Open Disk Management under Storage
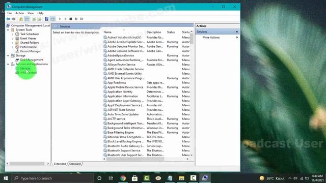This screenshot has height=183, width=326. pos(32,60)
